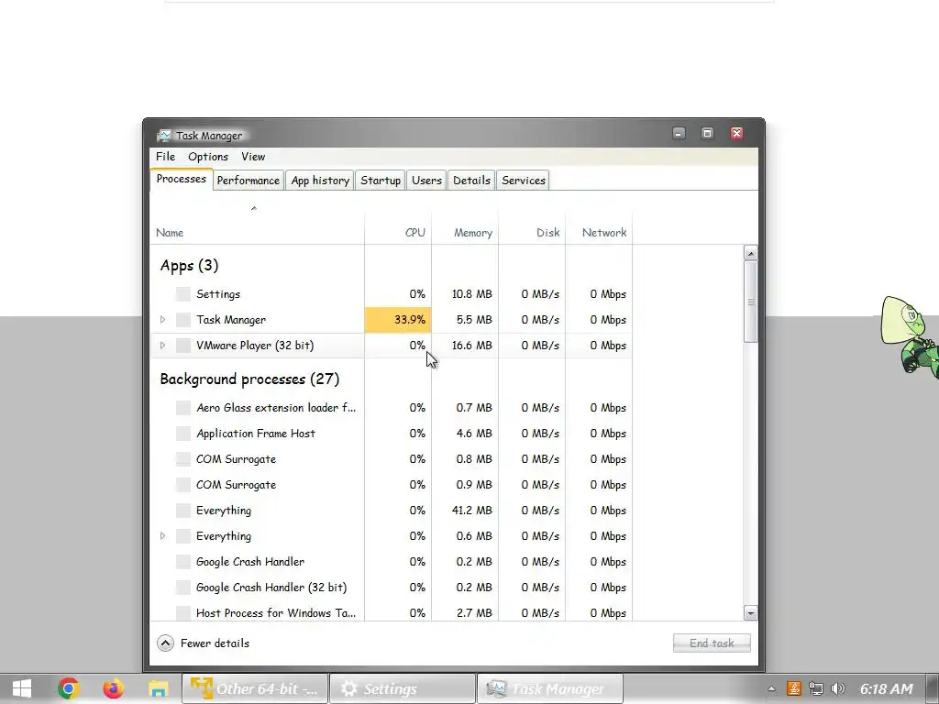Open the Windows Start menu
This screenshot has width=939, height=704.
pyautogui.click(x=22, y=688)
